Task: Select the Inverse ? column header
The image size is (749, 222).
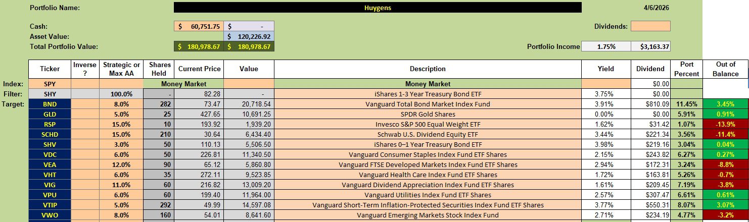Action: [x=85, y=69]
